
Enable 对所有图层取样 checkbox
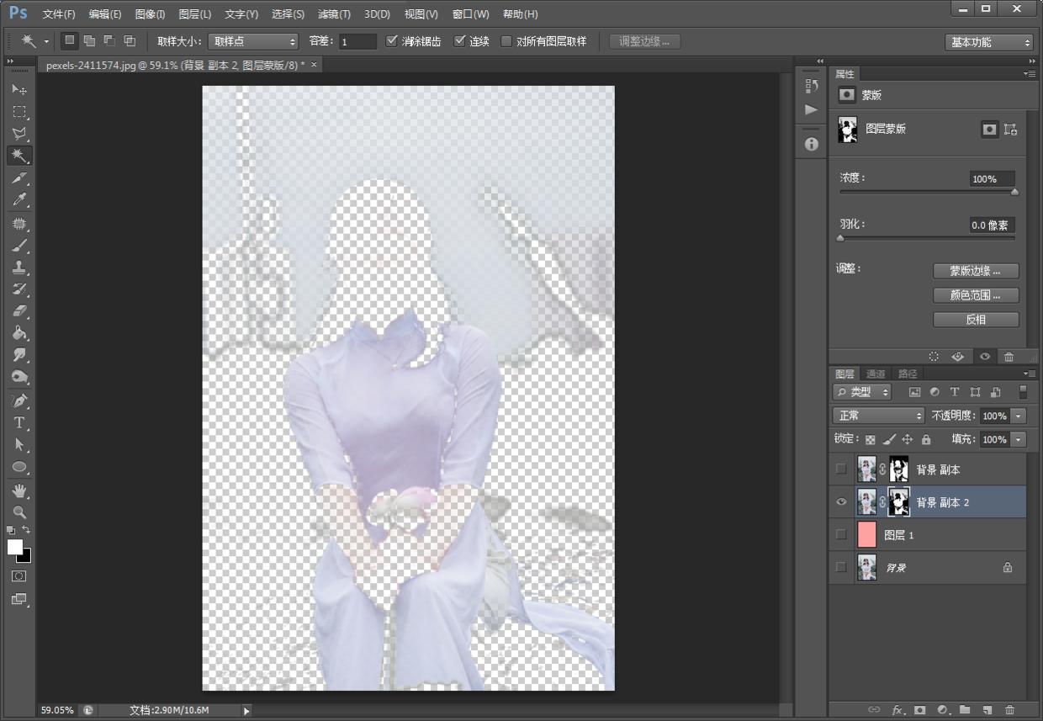point(506,41)
